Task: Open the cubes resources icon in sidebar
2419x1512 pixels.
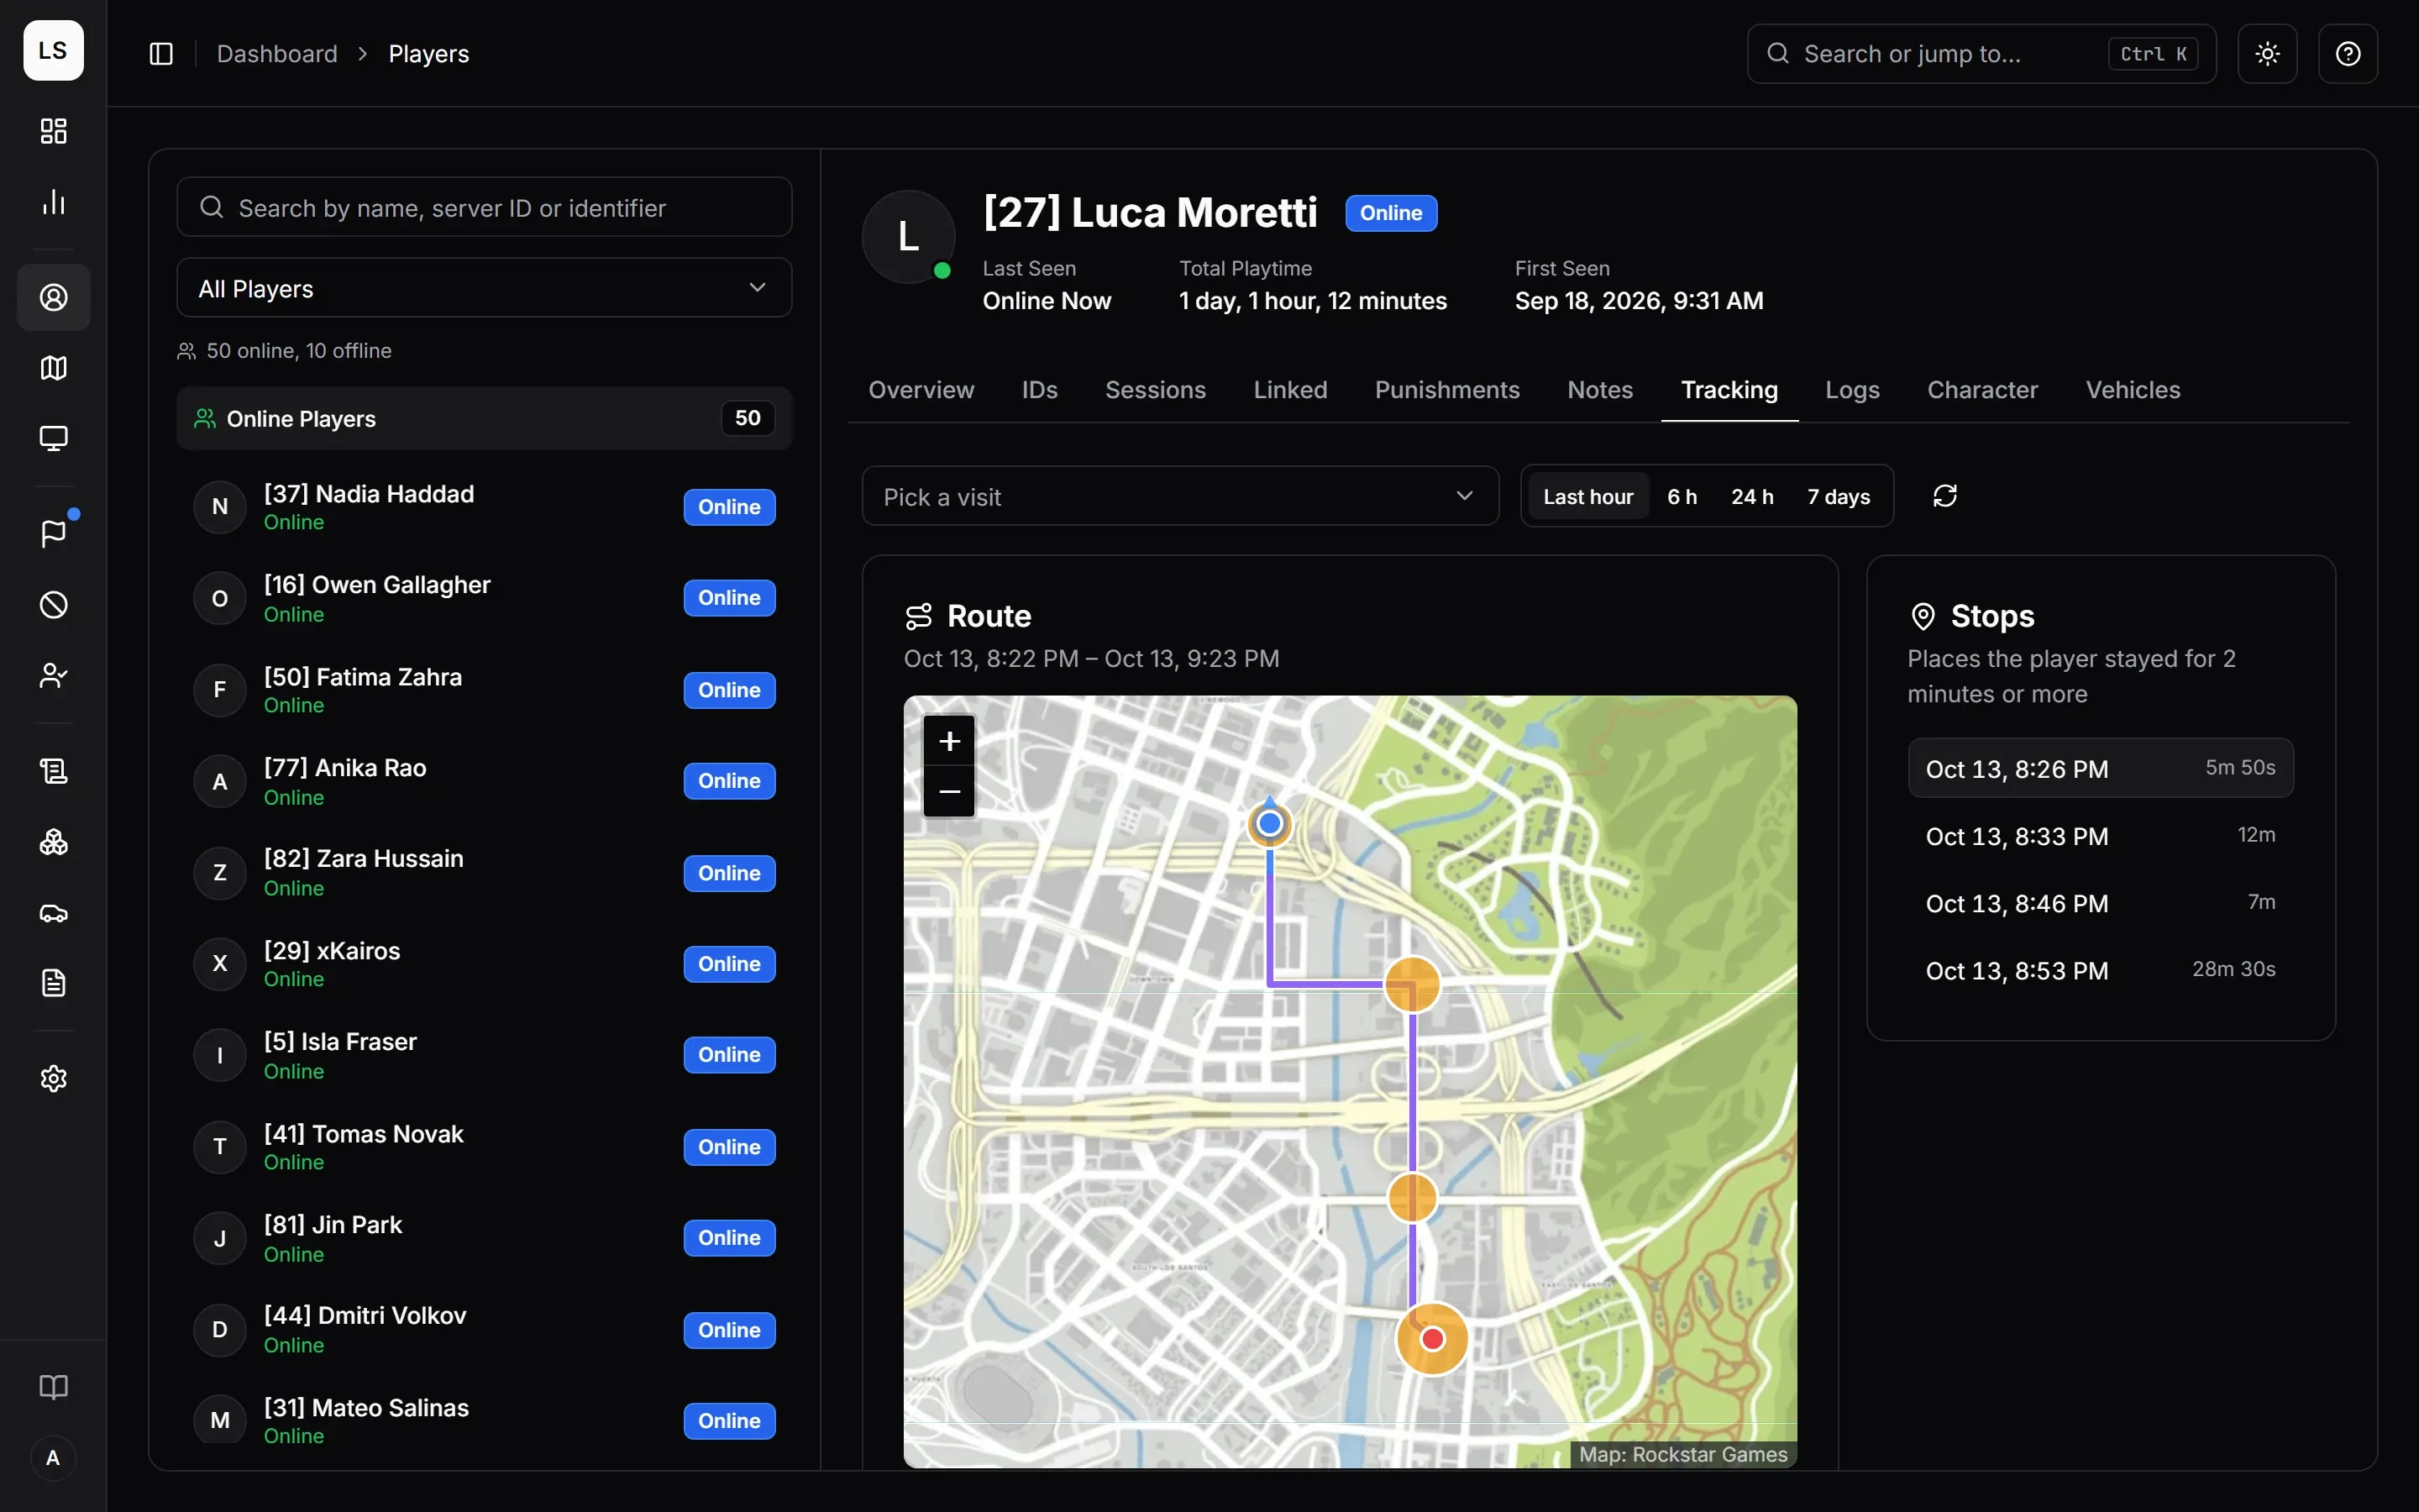Action: [x=54, y=842]
